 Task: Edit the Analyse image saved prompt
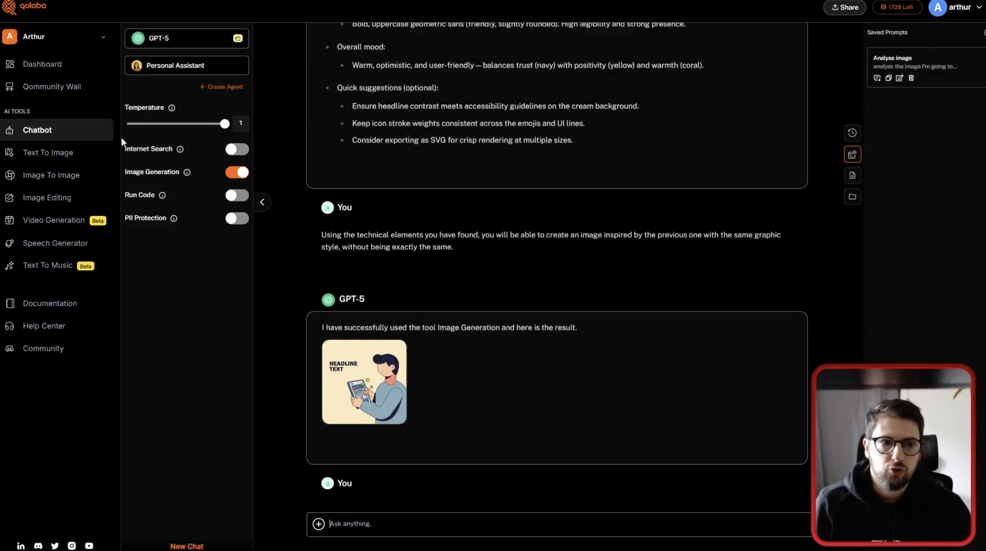[900, 78]
